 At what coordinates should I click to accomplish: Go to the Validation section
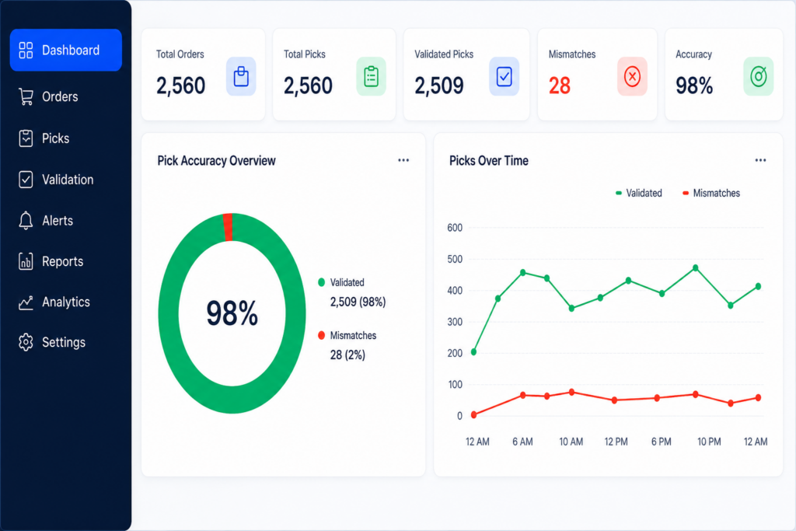pos(66,179)
